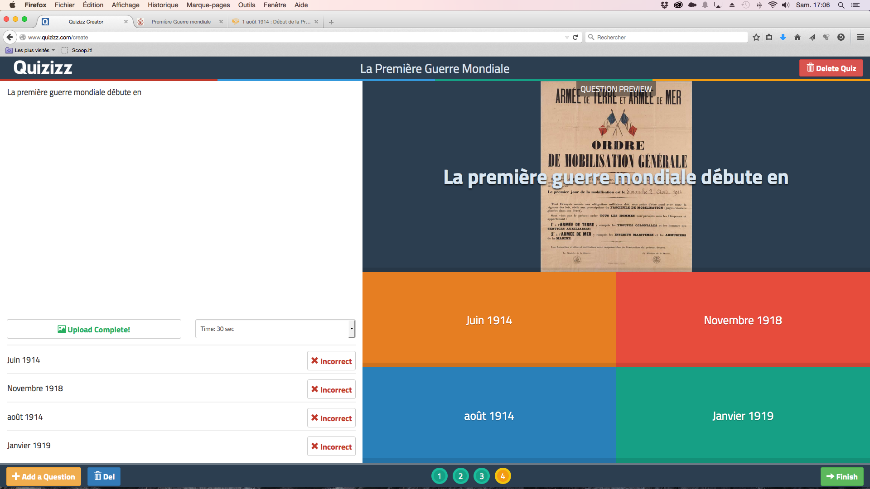Select the red Novembre 1918 preview tile
This screenshot has width=870, height=489.
[x=743, y=320]
